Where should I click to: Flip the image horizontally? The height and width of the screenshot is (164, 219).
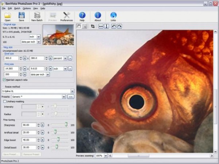[x=101, y=26]
